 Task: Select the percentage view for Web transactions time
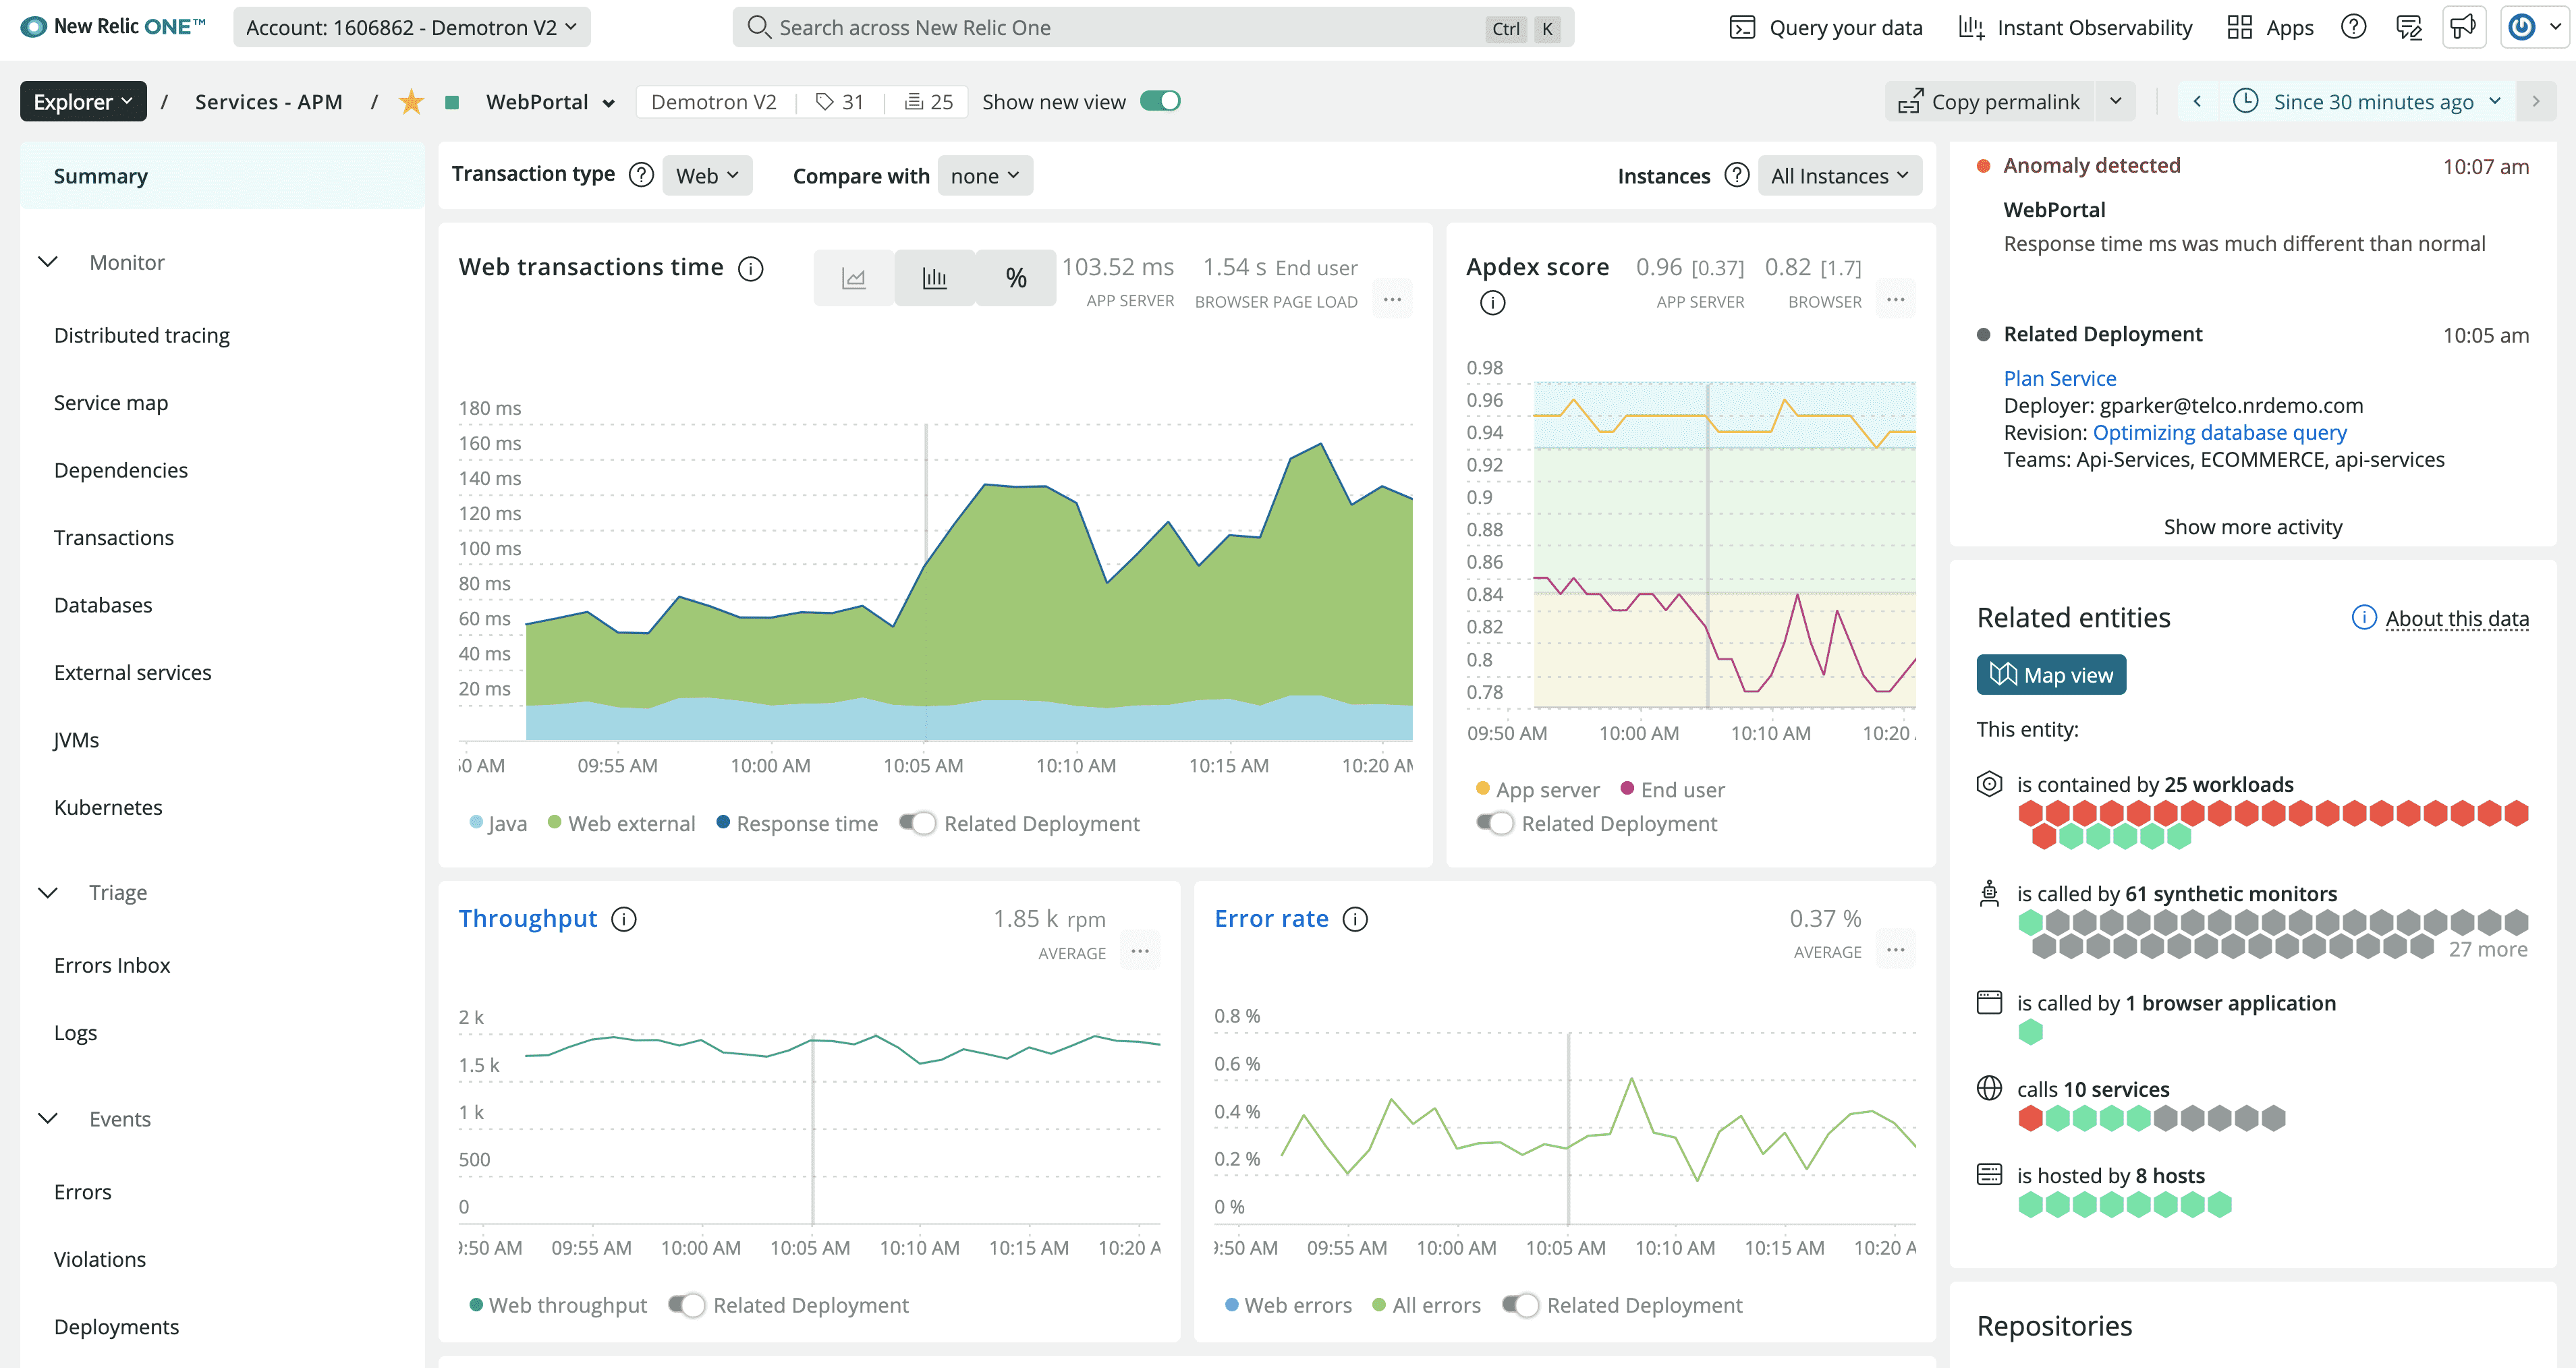point(1015,277)
